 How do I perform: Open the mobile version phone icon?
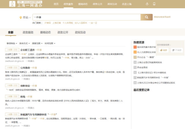(x=154, y=4)
